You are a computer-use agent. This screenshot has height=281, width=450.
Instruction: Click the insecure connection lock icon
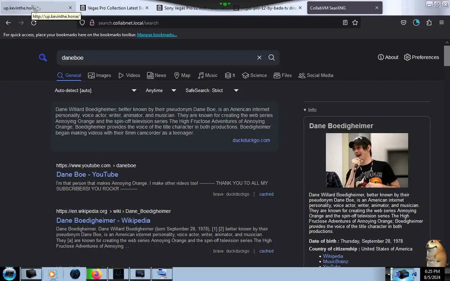(x=92, y=23)
